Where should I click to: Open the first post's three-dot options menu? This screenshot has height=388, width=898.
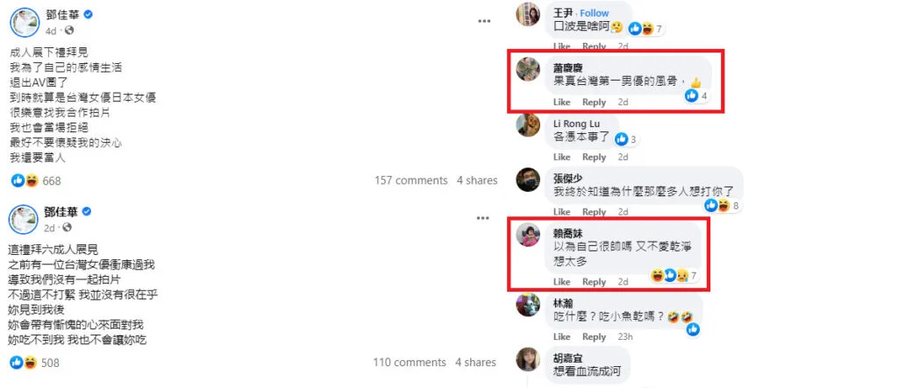tap(484, 21)
